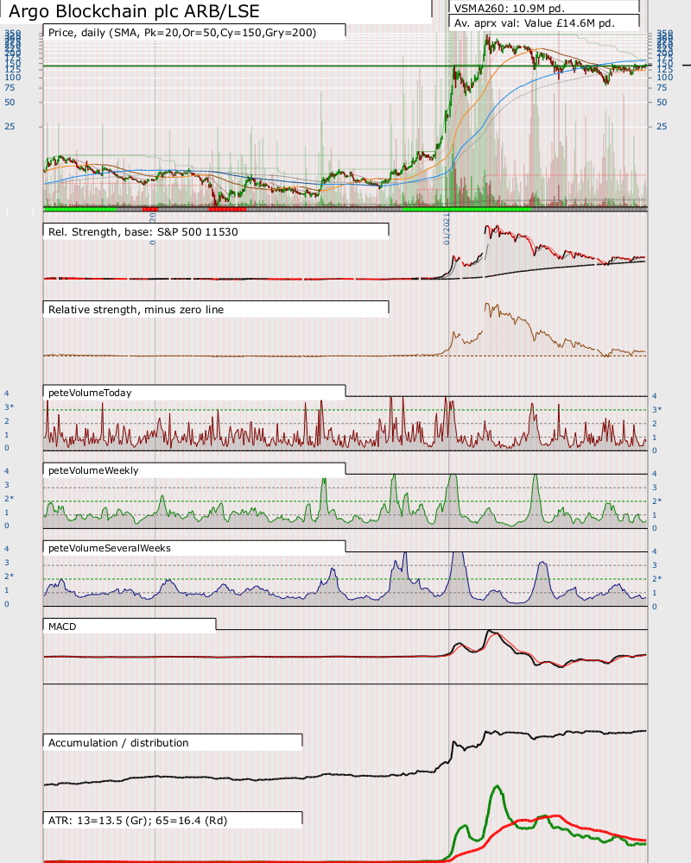Screen dimensions: 691x863
Task: Click the ATR green line peak
Action: (497, 787)
